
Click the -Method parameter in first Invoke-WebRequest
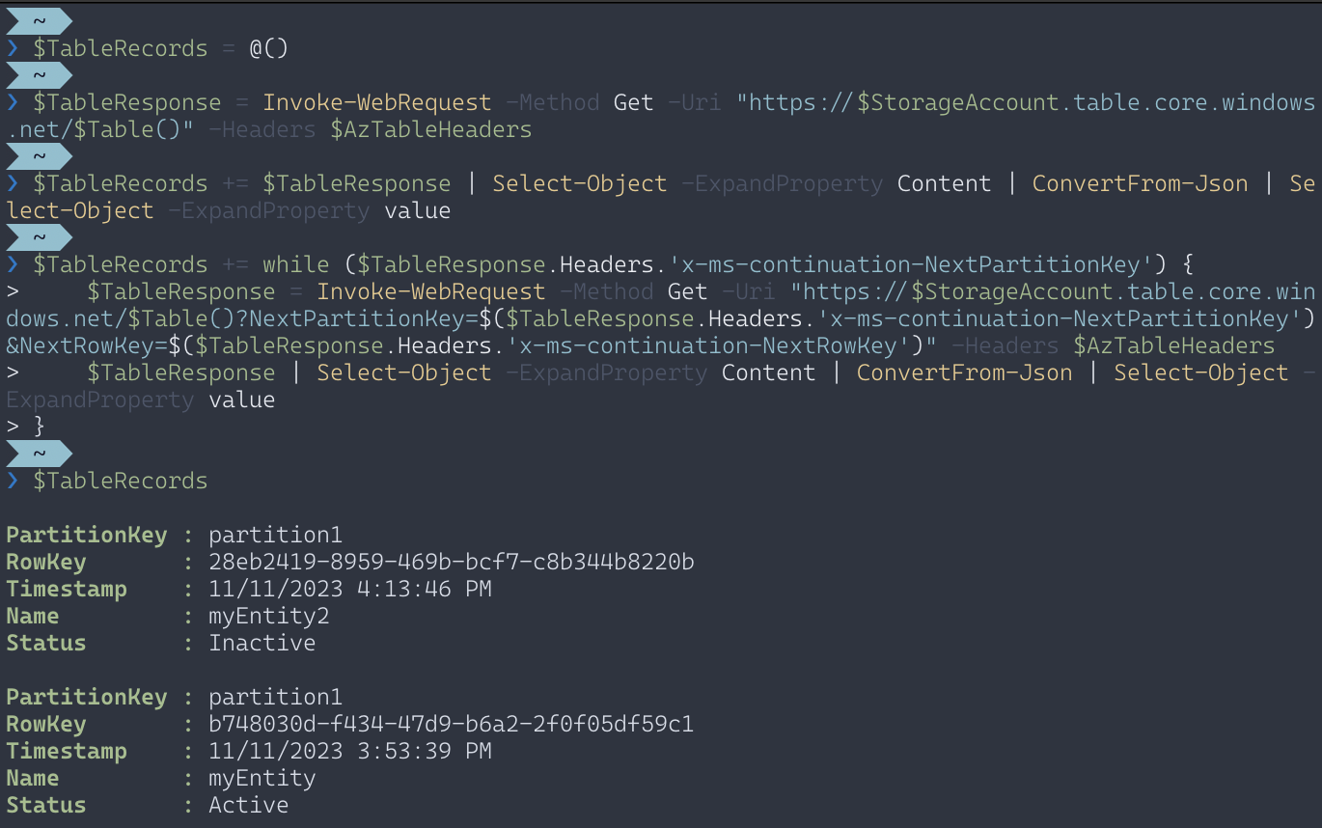[553, 102]
